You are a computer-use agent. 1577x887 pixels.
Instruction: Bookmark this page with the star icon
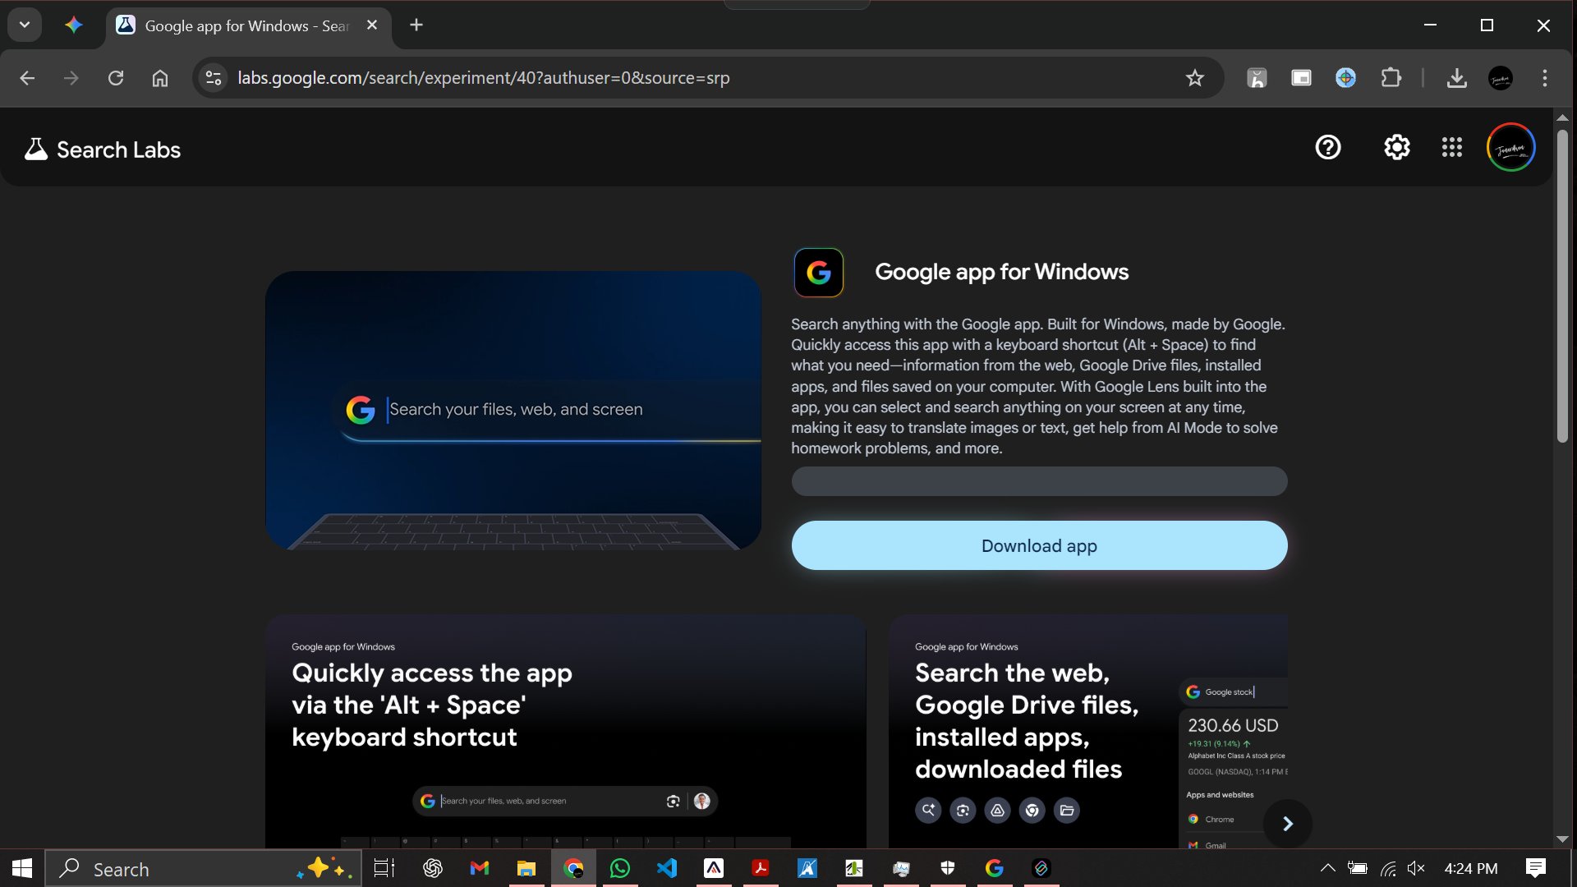pos(1194,78)
